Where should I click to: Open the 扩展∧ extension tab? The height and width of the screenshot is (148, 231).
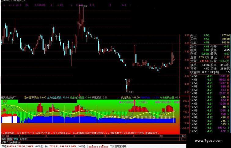point(5,142)
